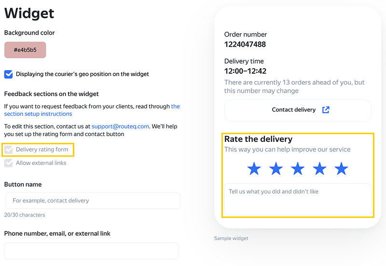Click the order number 1224047488
The width and height of the screenshot is (386, 266).
(245, 45)
